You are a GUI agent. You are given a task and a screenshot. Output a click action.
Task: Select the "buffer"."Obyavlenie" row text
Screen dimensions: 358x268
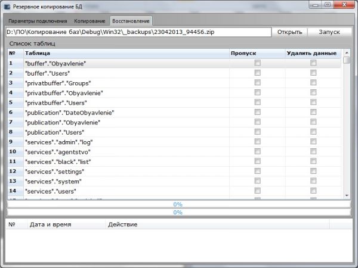pyautogui.click(x=55, y=64)
